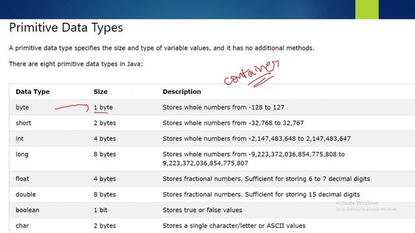The image size is (415, 233).
Task: Click the int range description ending 2,147,483,647
Action: pyautogui.click(x=257, y=139)
